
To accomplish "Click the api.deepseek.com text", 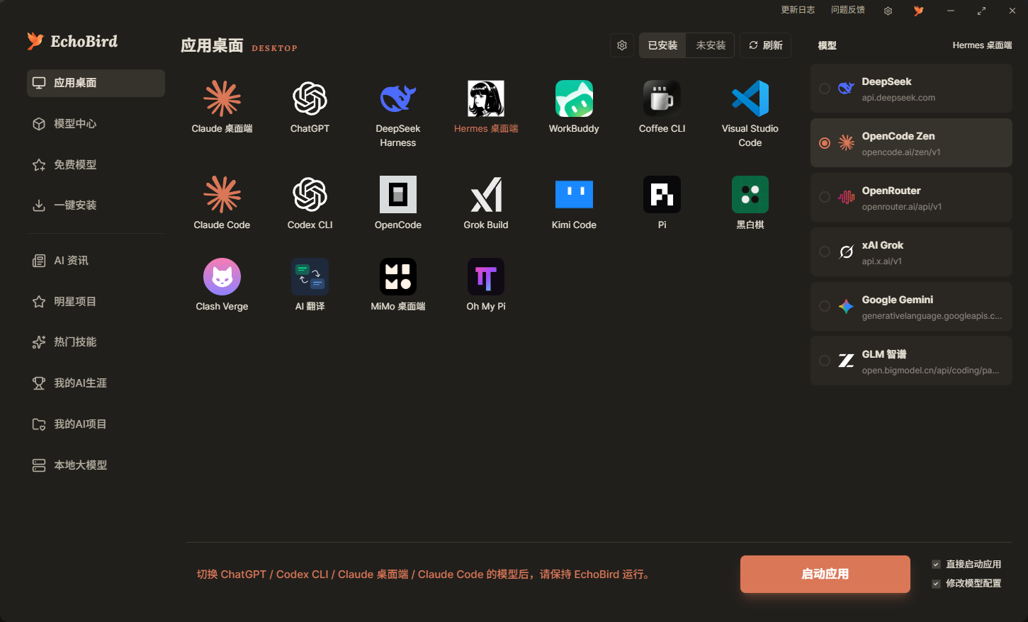I will pyautogui.click(x=898, y=98).
